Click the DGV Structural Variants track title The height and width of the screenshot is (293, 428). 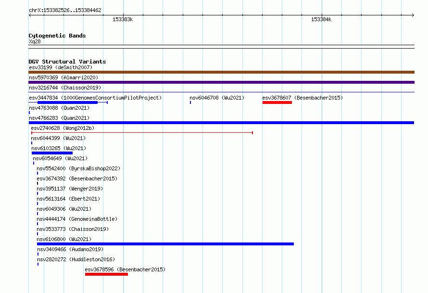tap(67, 62)
